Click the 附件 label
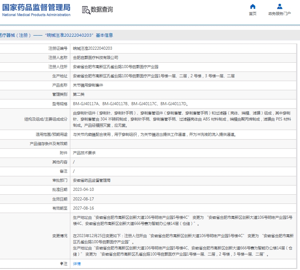 pos(63,153)
